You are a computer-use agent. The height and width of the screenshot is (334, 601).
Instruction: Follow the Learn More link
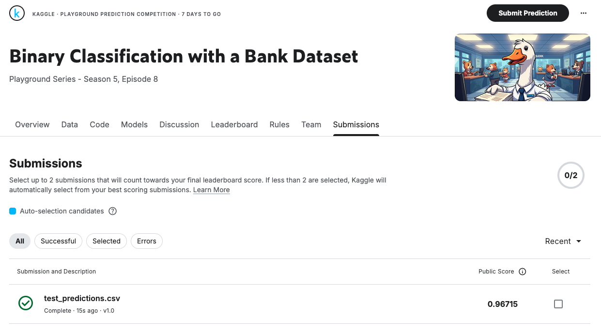[212, 190]
